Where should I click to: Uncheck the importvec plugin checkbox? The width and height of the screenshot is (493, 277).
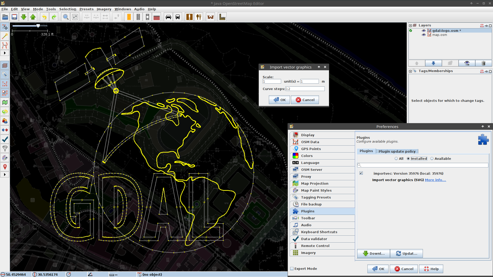[361, 173]
